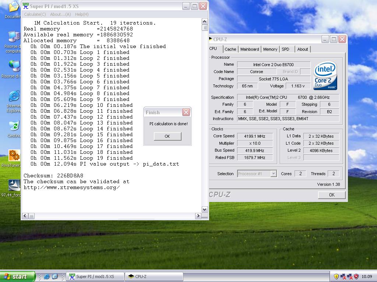Click the 'The initial value finished' line

tap(98, 46)
